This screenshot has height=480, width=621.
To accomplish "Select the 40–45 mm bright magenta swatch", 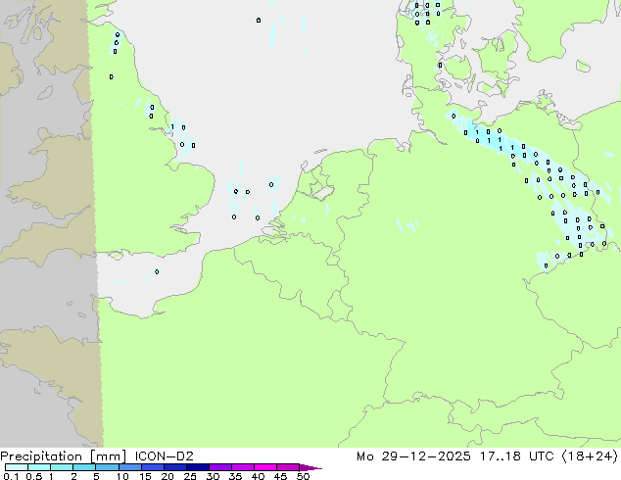I will [265, 467].
